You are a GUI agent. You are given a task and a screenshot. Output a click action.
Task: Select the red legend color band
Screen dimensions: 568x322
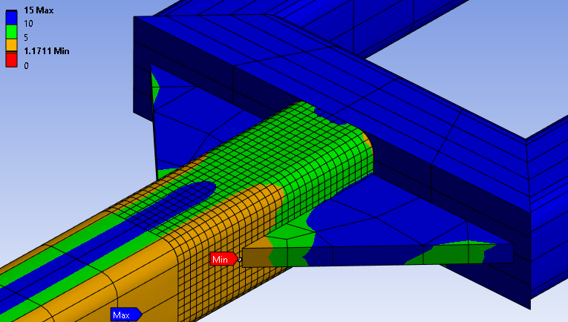(10, 61)
